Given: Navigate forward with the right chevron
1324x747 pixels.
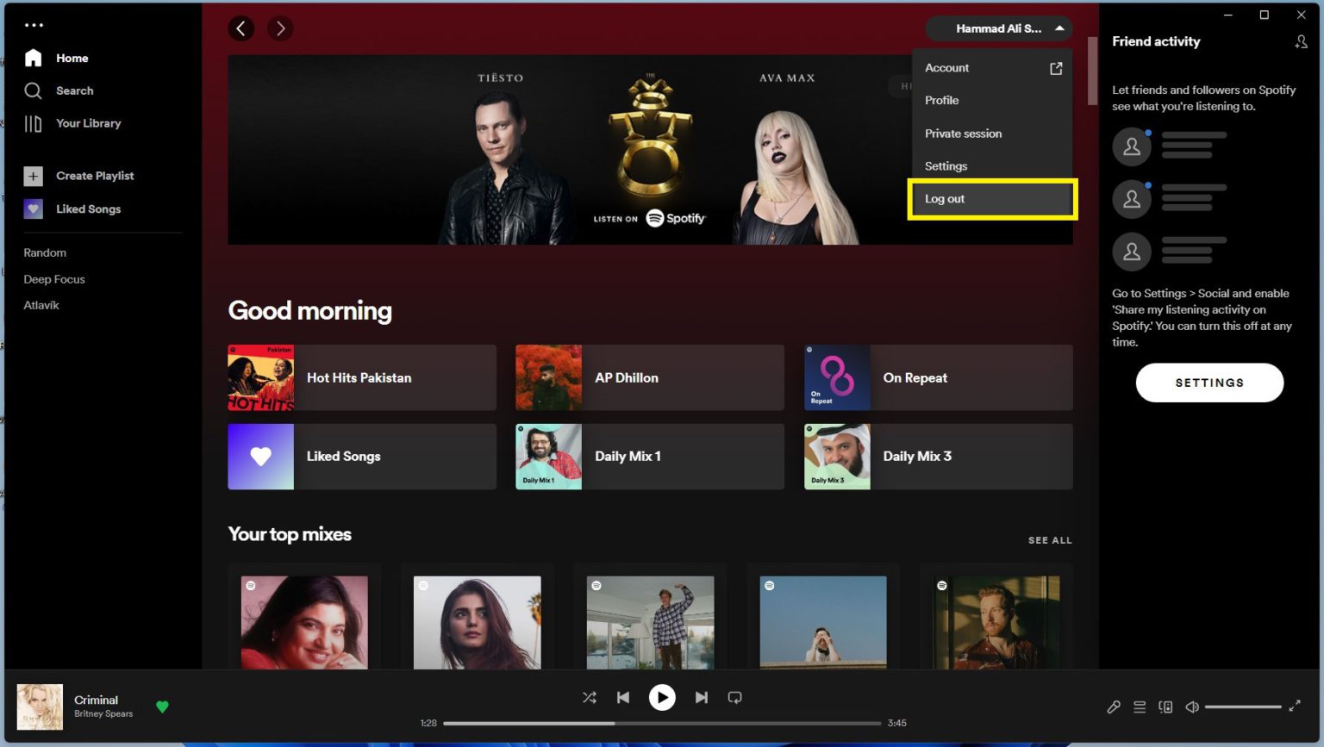Looking at the screenshot, I should coord(280,28).
